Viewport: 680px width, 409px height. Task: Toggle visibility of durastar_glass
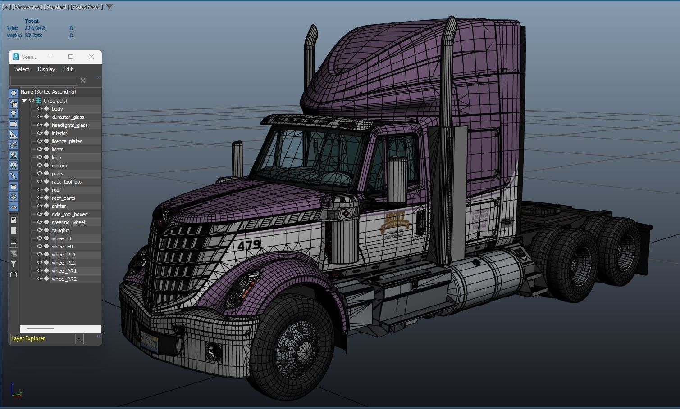click(x=40, y=117)
